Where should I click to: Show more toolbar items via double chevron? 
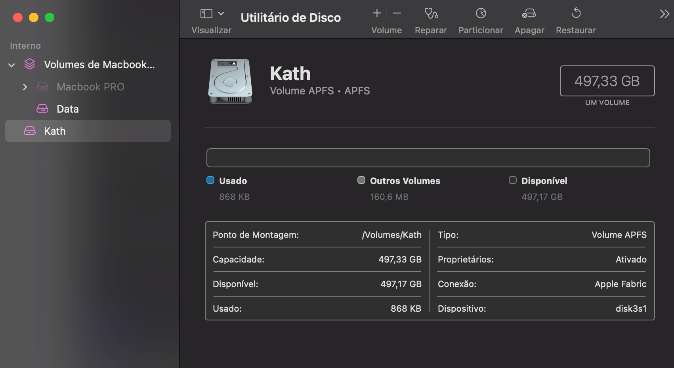[664, 14]
